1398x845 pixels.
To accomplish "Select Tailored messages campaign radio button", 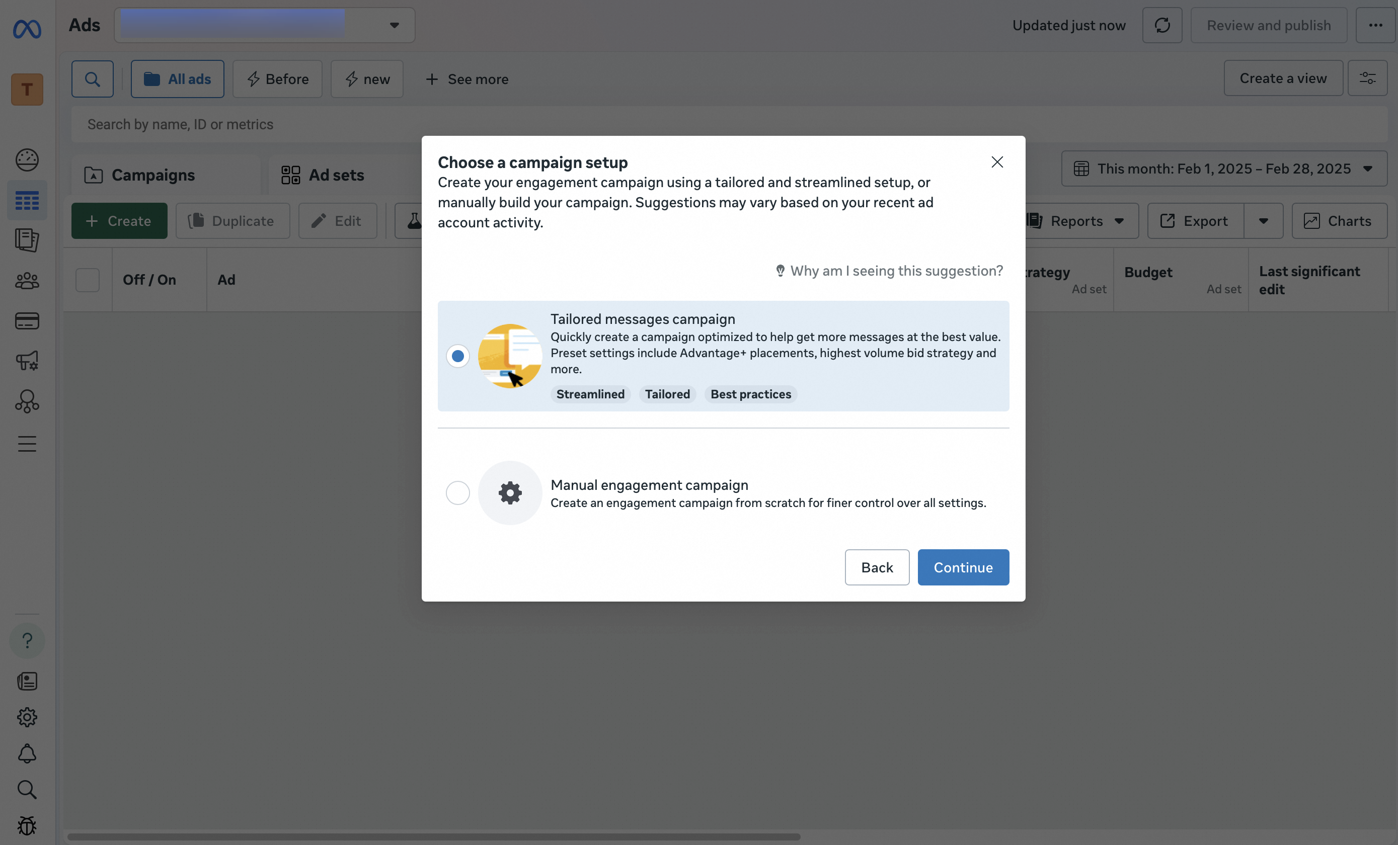I will pyautogui.click(x=457, y=356).
